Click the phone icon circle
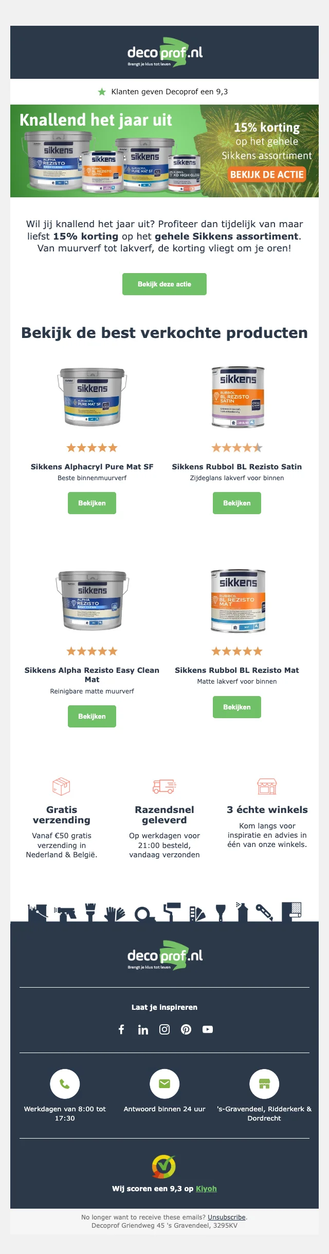Image resolution: width=329 pixels, height=1254 pixels. [65, 1084]
